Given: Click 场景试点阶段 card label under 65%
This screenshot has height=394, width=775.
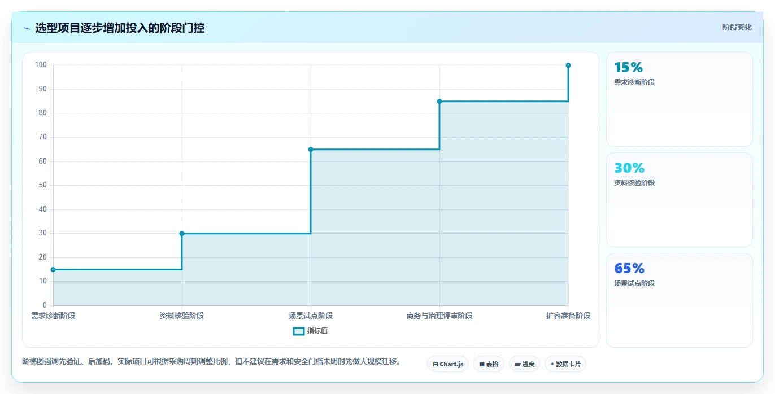Looking at the screenshot, I should [634, 283].
